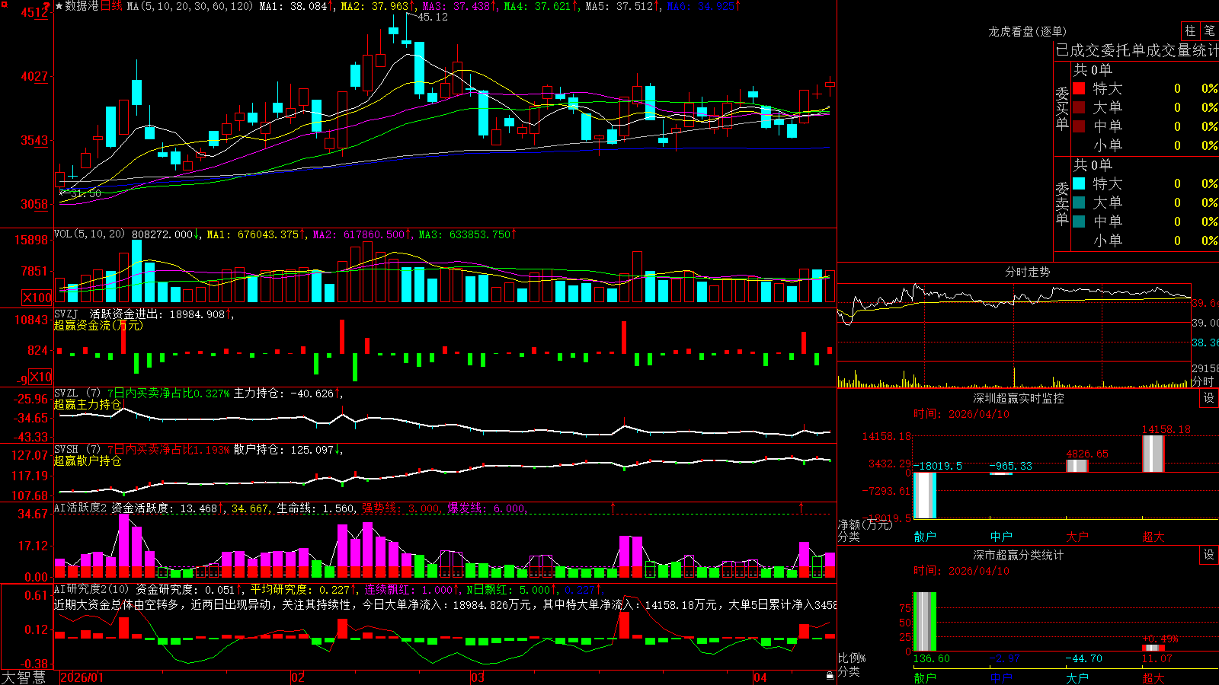Jump to the 04 month marker

(760, 677)
